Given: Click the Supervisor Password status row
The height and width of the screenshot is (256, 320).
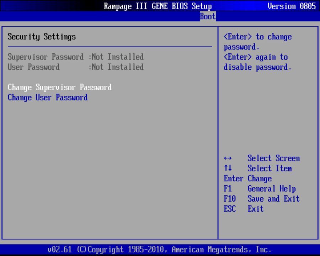Looking at the screenshot, I should [x=75, y=57].
